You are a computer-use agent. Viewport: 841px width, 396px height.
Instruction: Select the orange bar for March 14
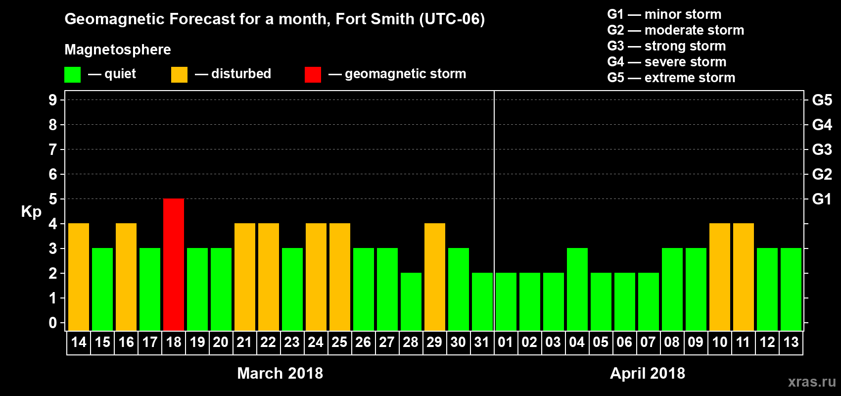[x=79, y=277]
